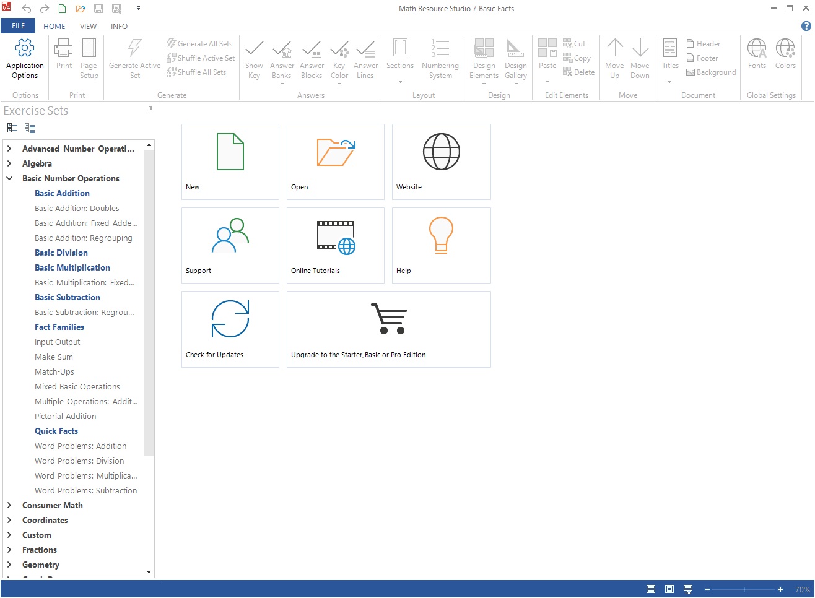Click Shuffle Active Set
Image resolution: width=815 pixels, height=598 pixels.
[201, 58]
